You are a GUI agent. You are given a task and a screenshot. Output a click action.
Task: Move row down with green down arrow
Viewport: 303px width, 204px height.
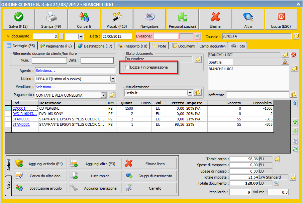(x=295, y=131)
